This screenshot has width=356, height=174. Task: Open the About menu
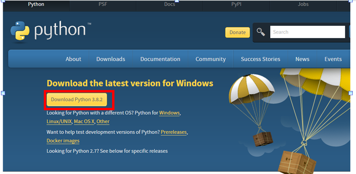73,59
